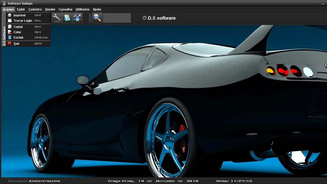This screenshot has height=184, width=327.
Task: Open the green clipboard notes icon
Action: point(67,18)
